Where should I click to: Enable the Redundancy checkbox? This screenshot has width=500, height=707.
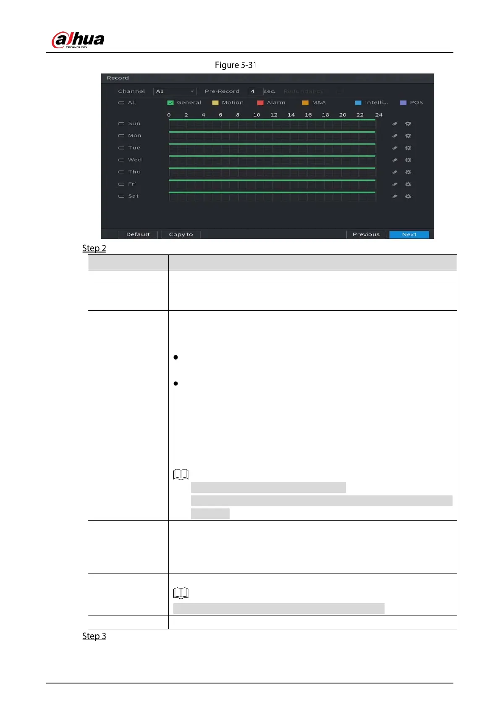tap(338, 92)
